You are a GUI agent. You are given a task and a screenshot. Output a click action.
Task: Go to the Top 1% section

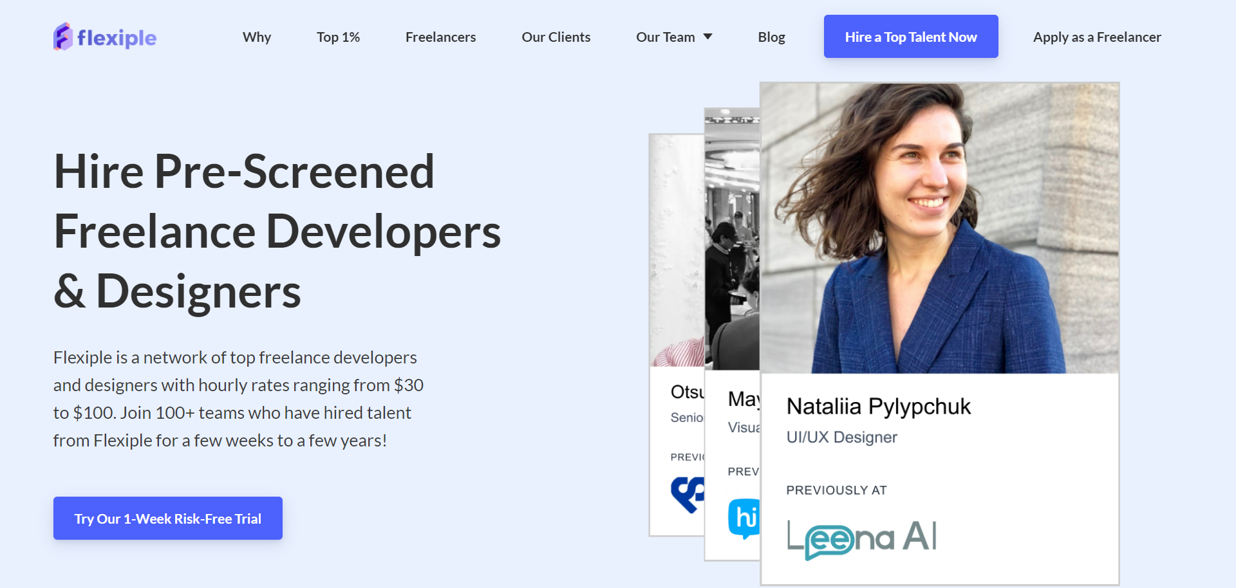338,37
